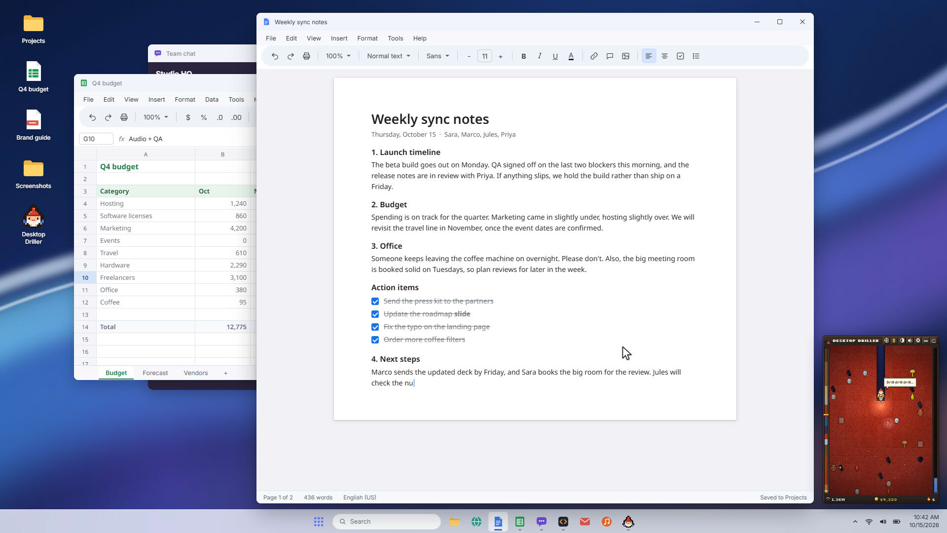This screenshot has height=533, width=947.
Task: Open the Vendors sheet tab
Action: pyautogui.click(x=195, y=373)
